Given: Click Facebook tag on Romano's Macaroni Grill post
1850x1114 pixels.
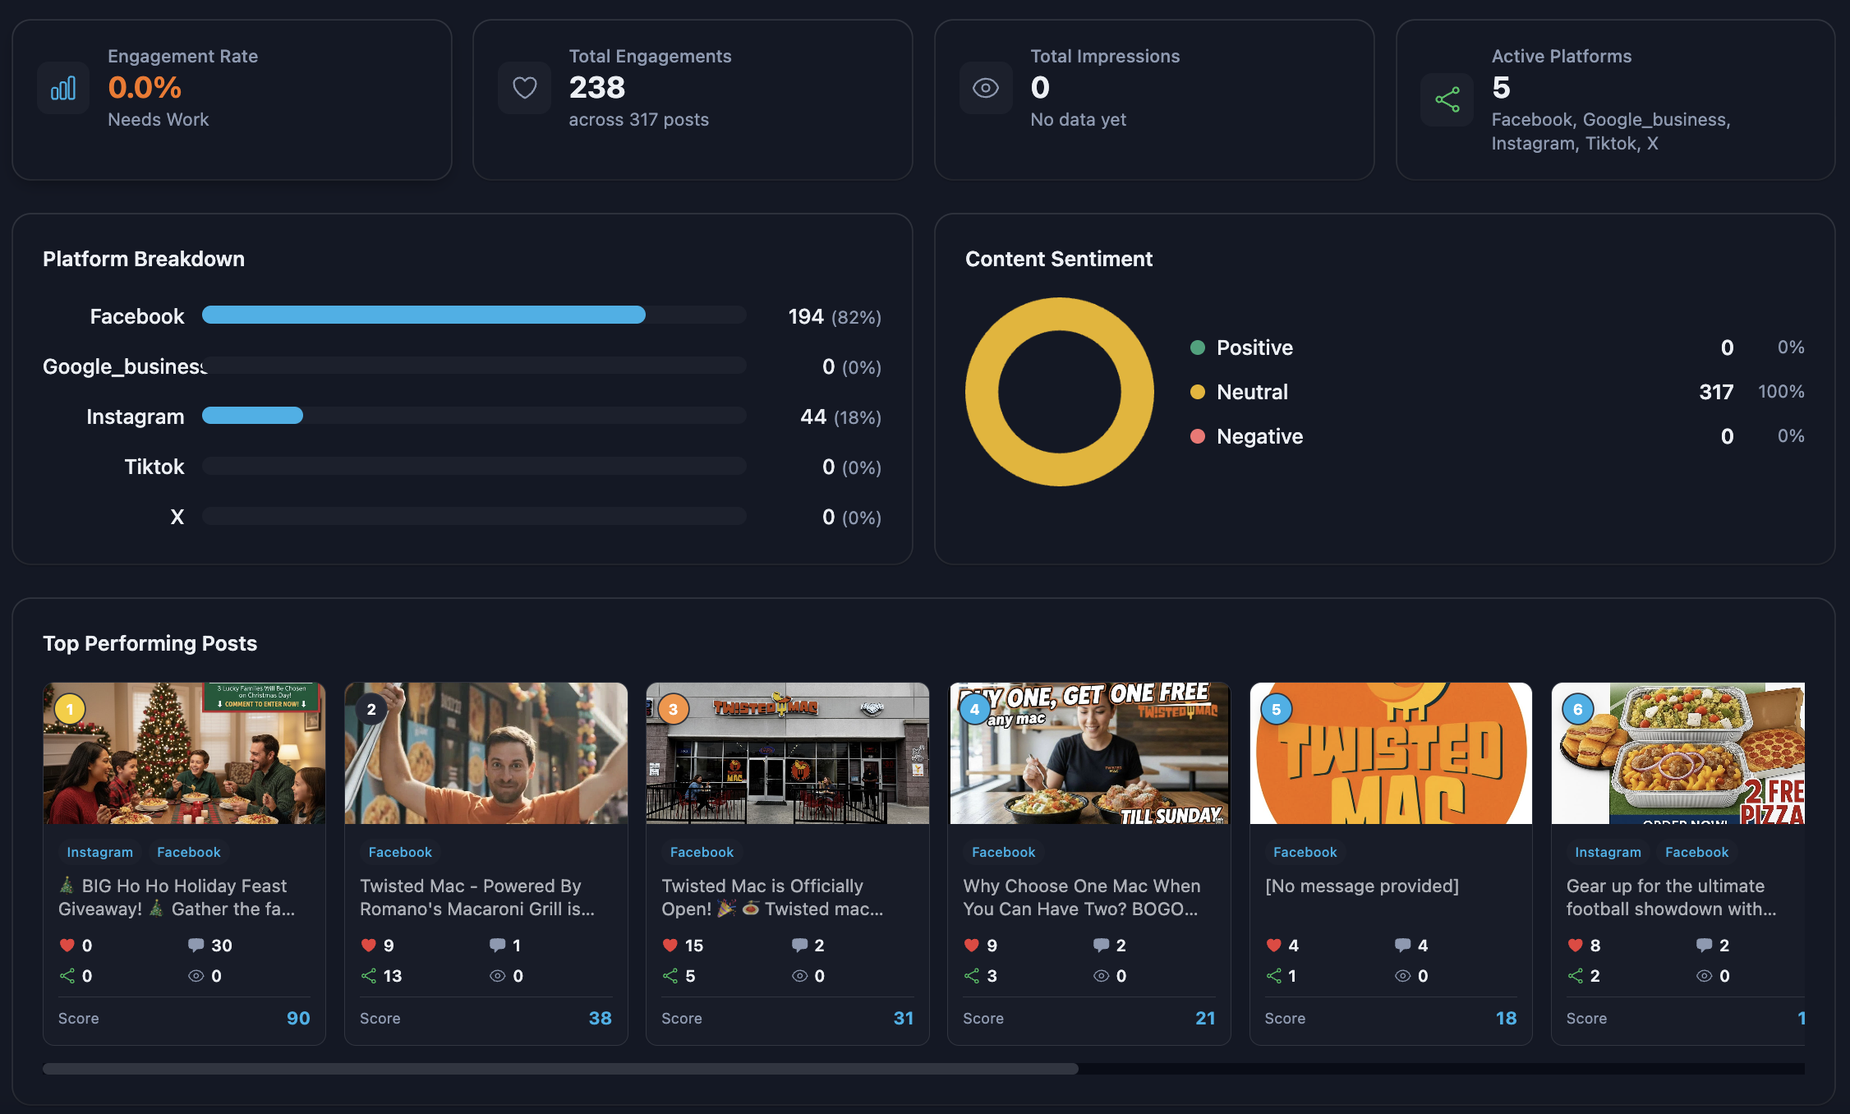Looking at the screenshot, I should point(400,853).
